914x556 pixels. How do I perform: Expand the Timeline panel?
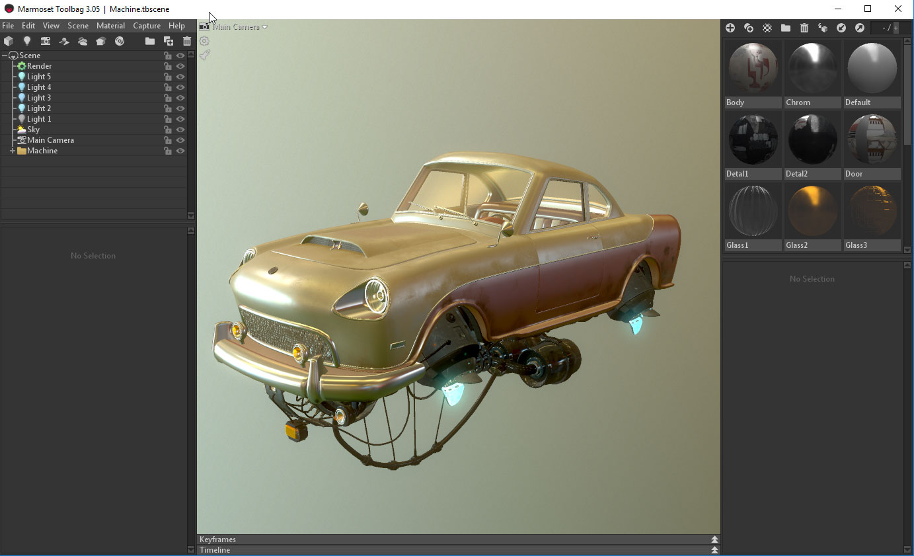coord(714,549)
